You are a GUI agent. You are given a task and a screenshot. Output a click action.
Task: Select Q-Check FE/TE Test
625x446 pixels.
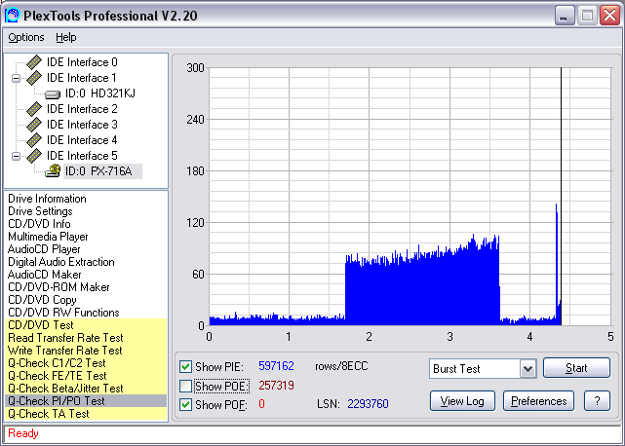point(86,376)
